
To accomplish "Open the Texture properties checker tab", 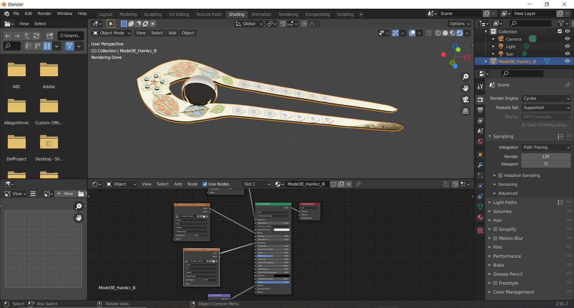I will (480, 230).
